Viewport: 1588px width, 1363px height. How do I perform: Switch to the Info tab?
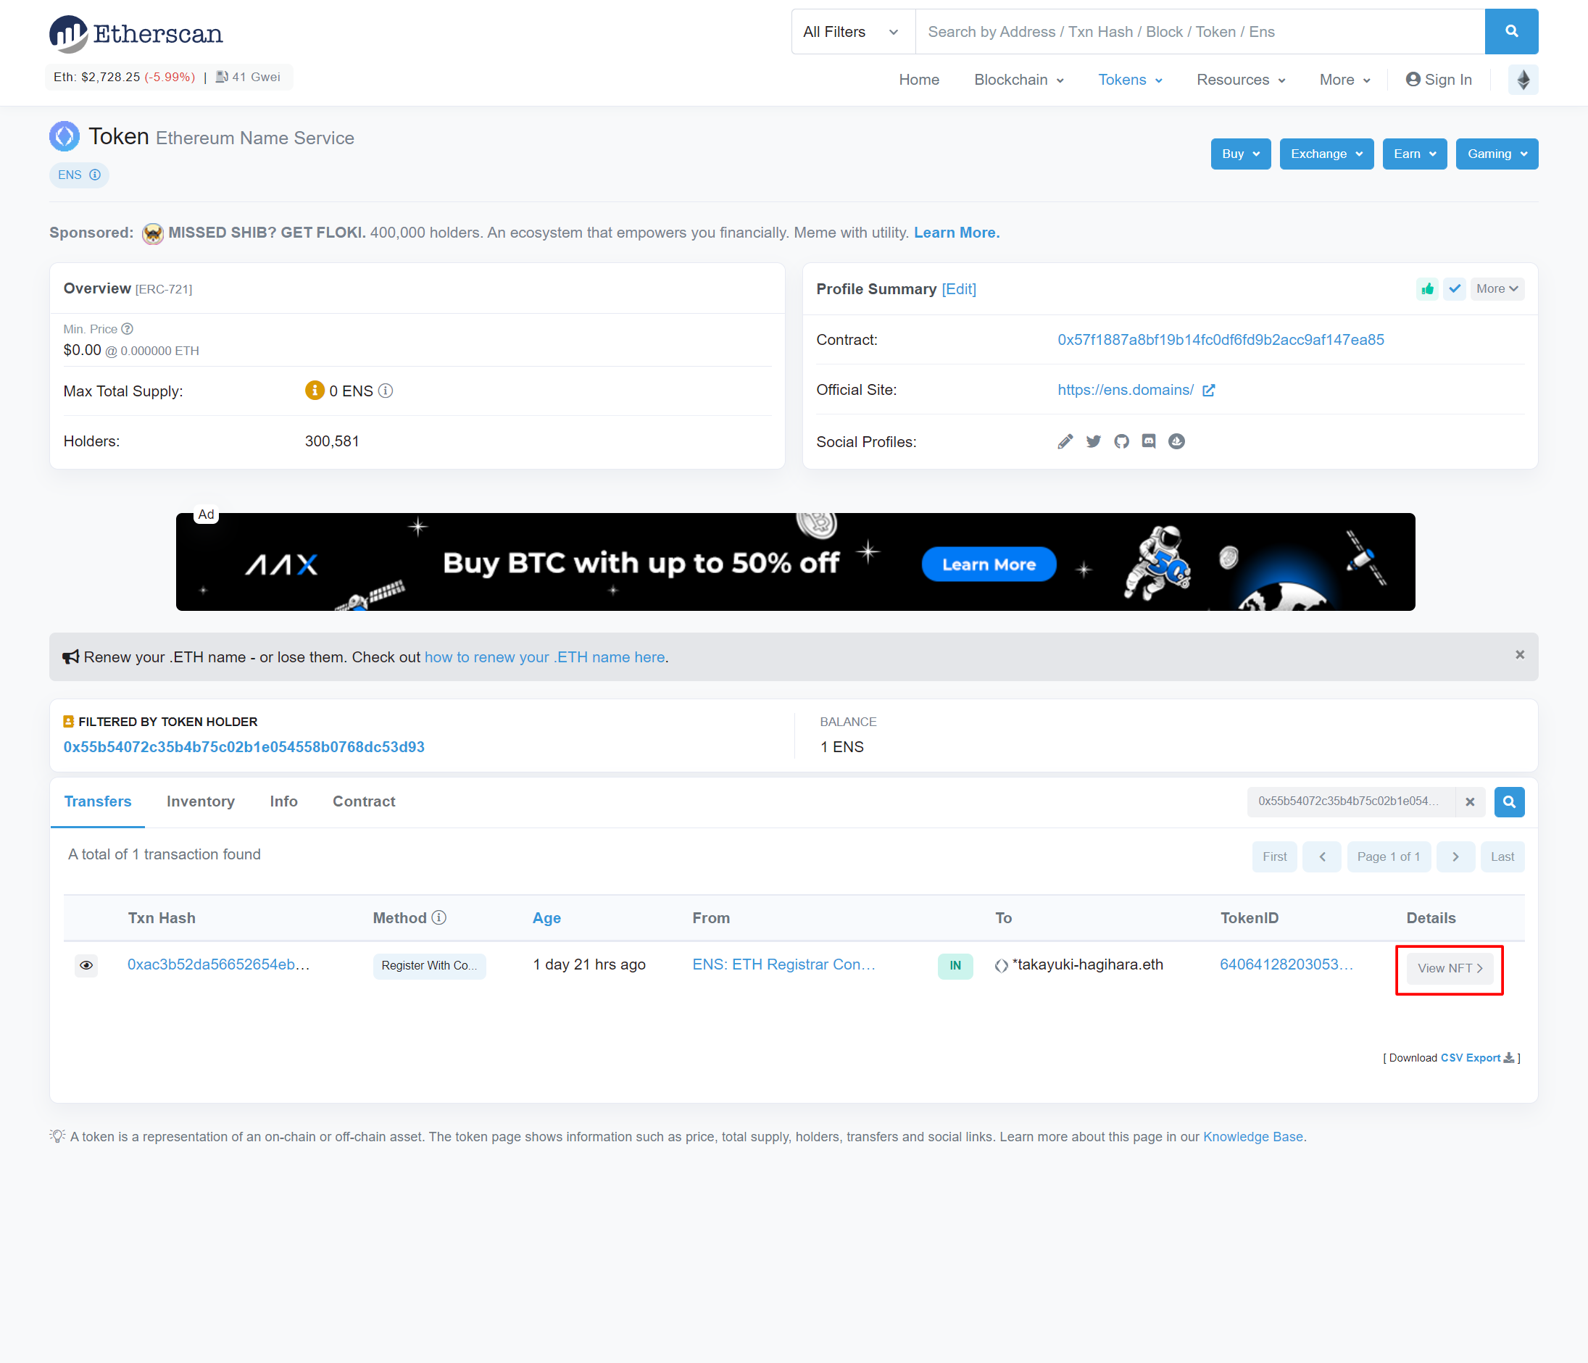point(283,801)
